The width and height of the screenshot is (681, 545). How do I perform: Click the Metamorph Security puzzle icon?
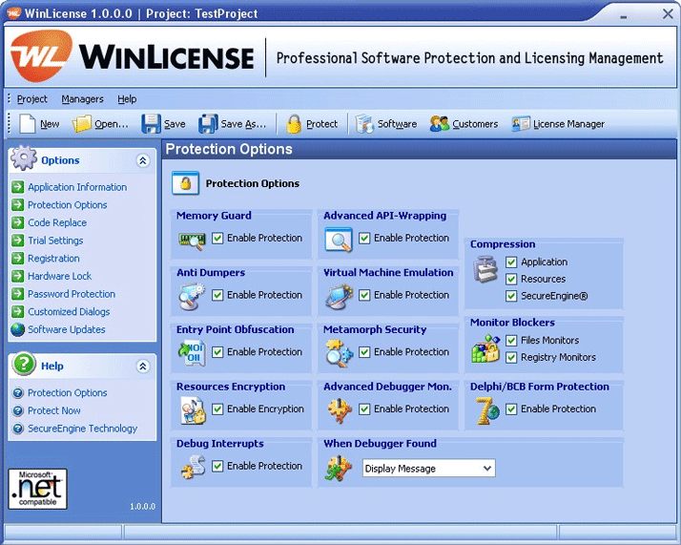(x=340, y=353)
